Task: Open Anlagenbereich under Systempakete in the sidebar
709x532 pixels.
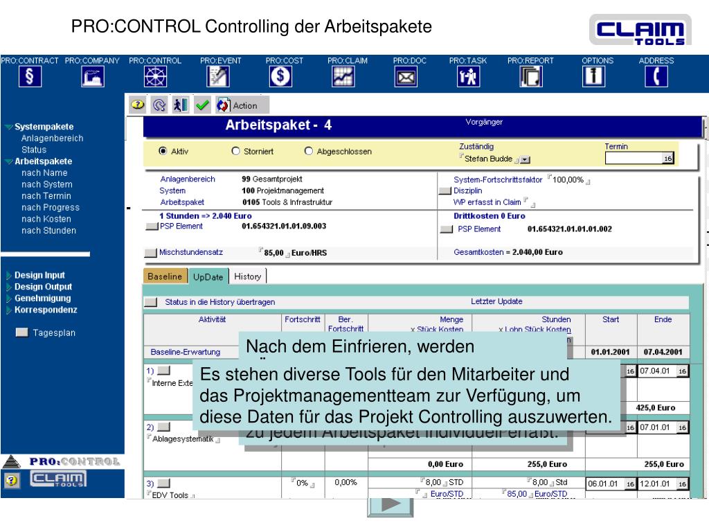Action: pyautogui.click(x=52, y=139)
